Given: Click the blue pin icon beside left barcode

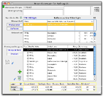Looking at the screenshot, I should point(13,63).
